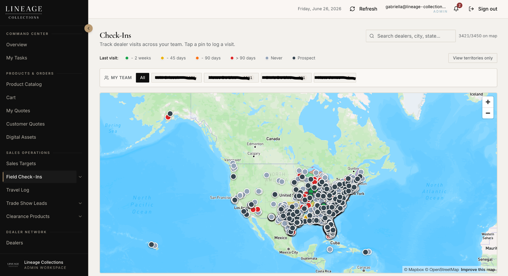The width and height of the screenshot is (508, 276).
Task: Select the fourth redacted team member filter
Action: pos(335,78)
